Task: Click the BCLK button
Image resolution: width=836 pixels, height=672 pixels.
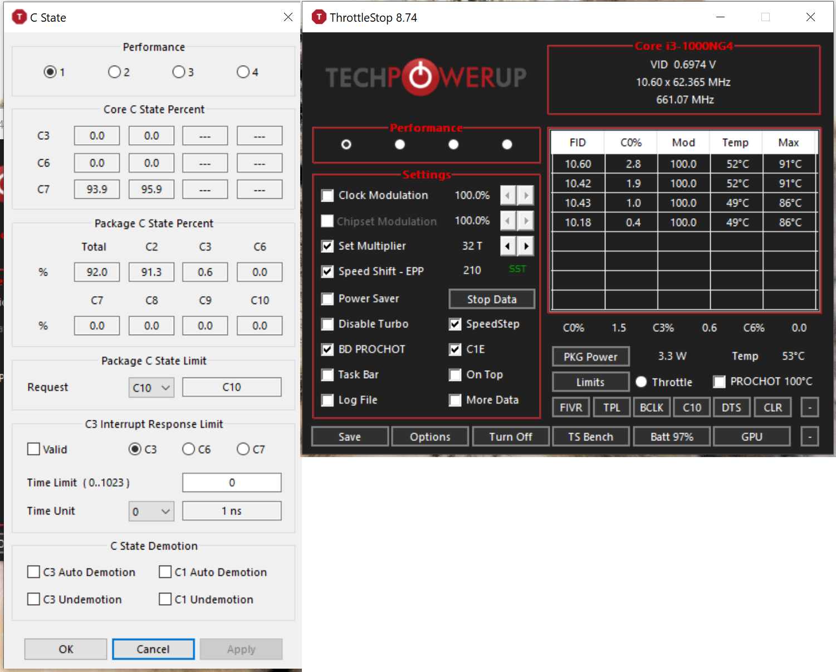Action: (652, 408)
